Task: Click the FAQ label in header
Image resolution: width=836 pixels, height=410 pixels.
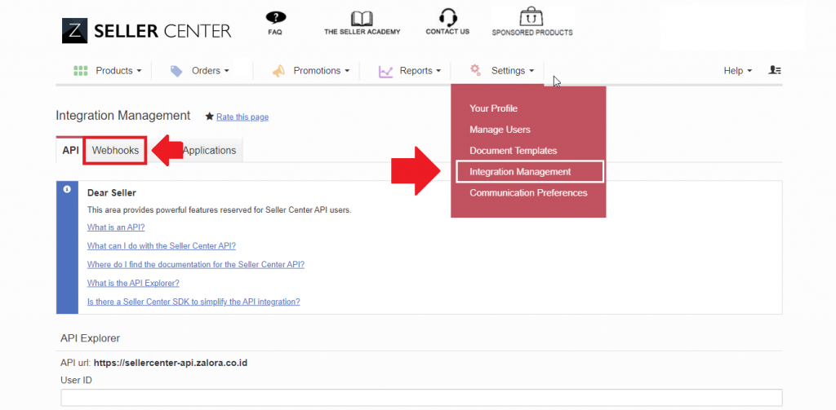Action: tap(275, 32)
